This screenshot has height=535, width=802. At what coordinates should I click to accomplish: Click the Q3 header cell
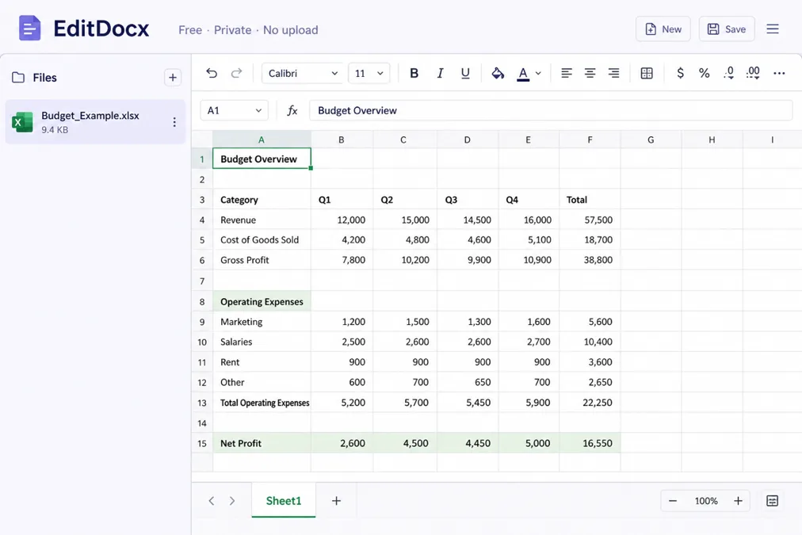(x=468, y=200)
